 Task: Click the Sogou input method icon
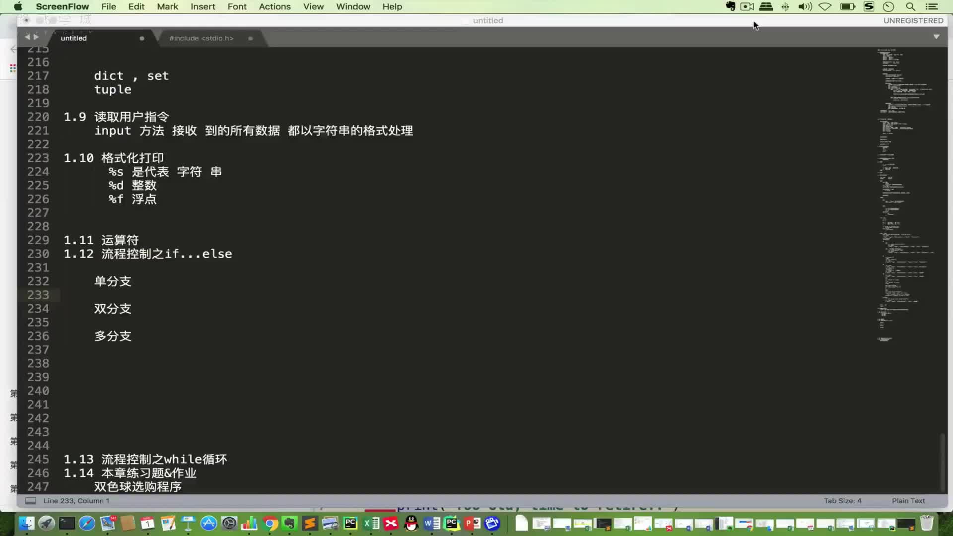(x=869, y=6)
